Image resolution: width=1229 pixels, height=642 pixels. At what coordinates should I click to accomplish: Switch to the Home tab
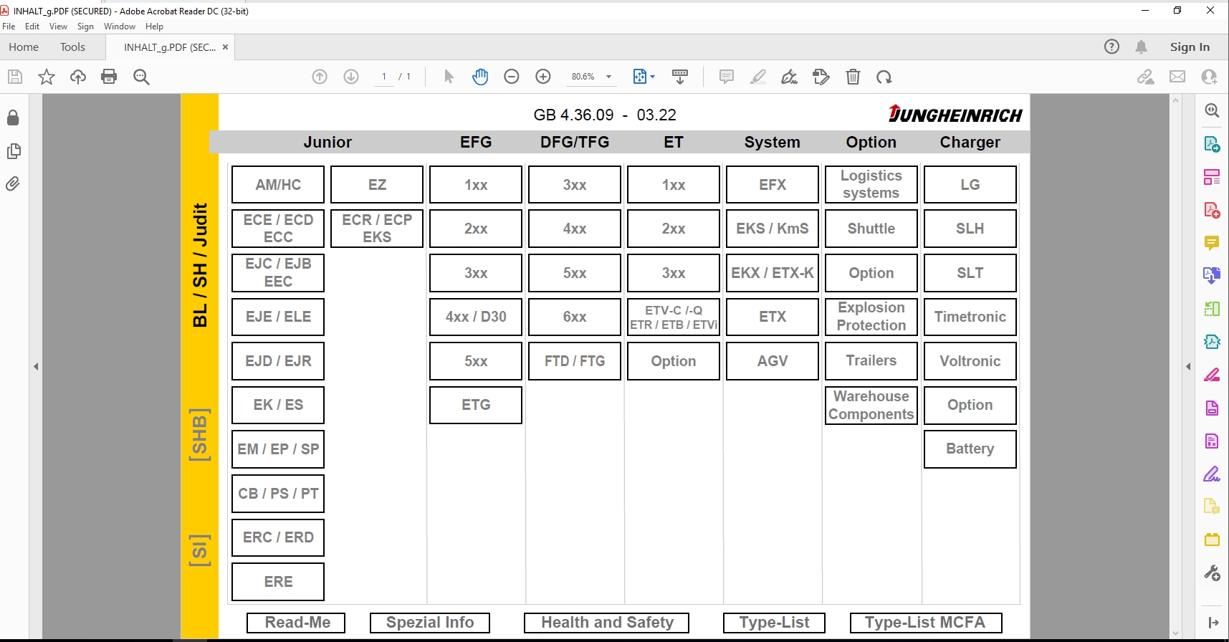pos(24,47)
